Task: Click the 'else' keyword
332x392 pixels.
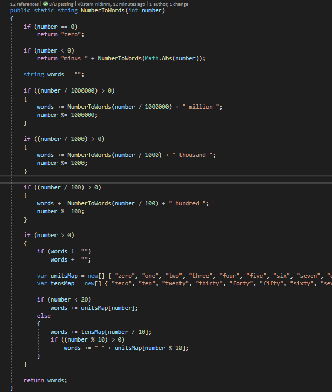Action: [44, 316]
